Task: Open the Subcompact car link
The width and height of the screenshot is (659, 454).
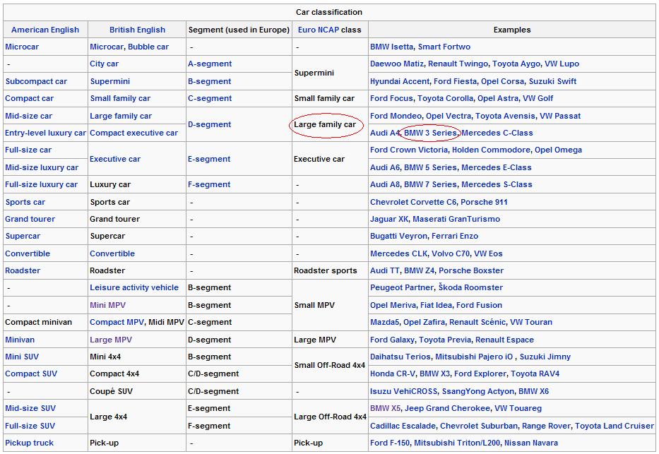Action: coord(36,81)
